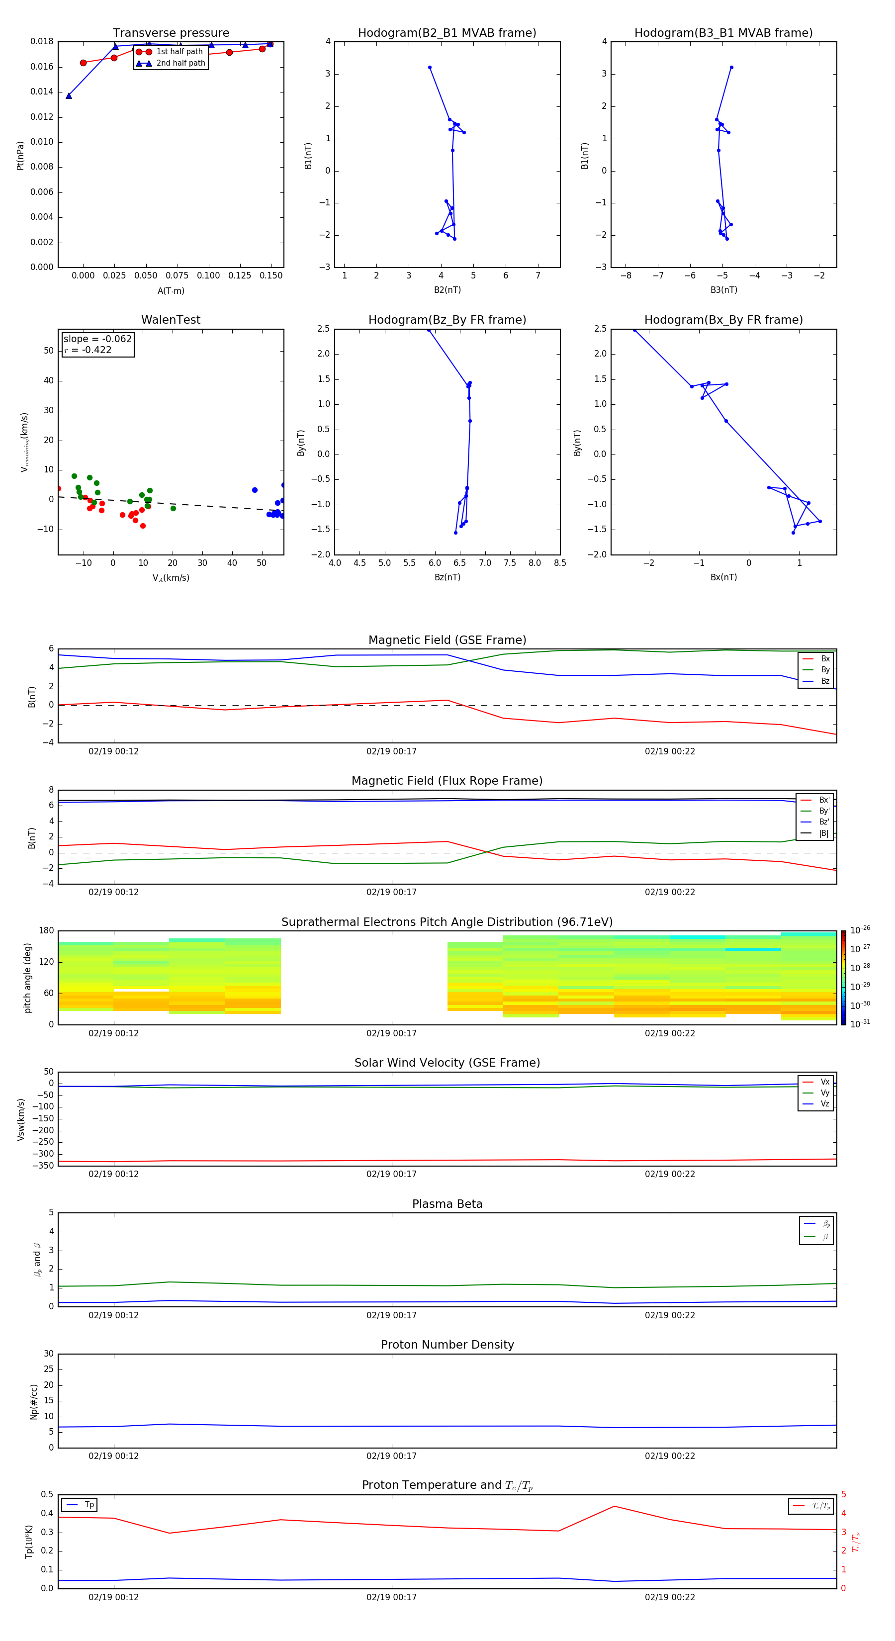Click the 'Plasma Beta' plot title

(447, 1204)
